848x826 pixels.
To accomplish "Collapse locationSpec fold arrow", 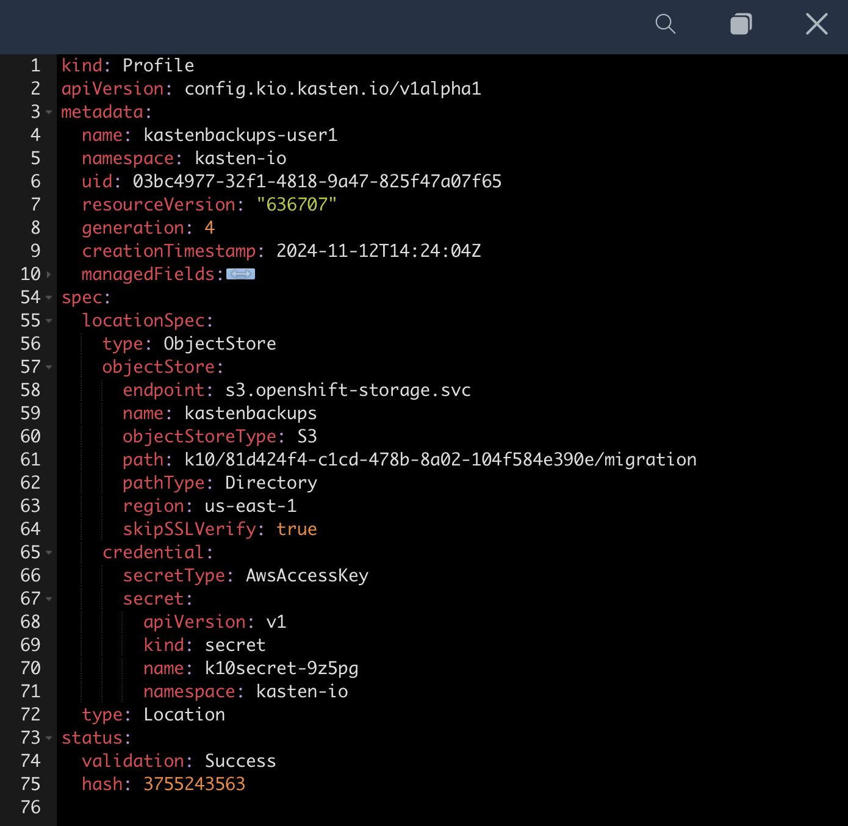I will point(49,321).
